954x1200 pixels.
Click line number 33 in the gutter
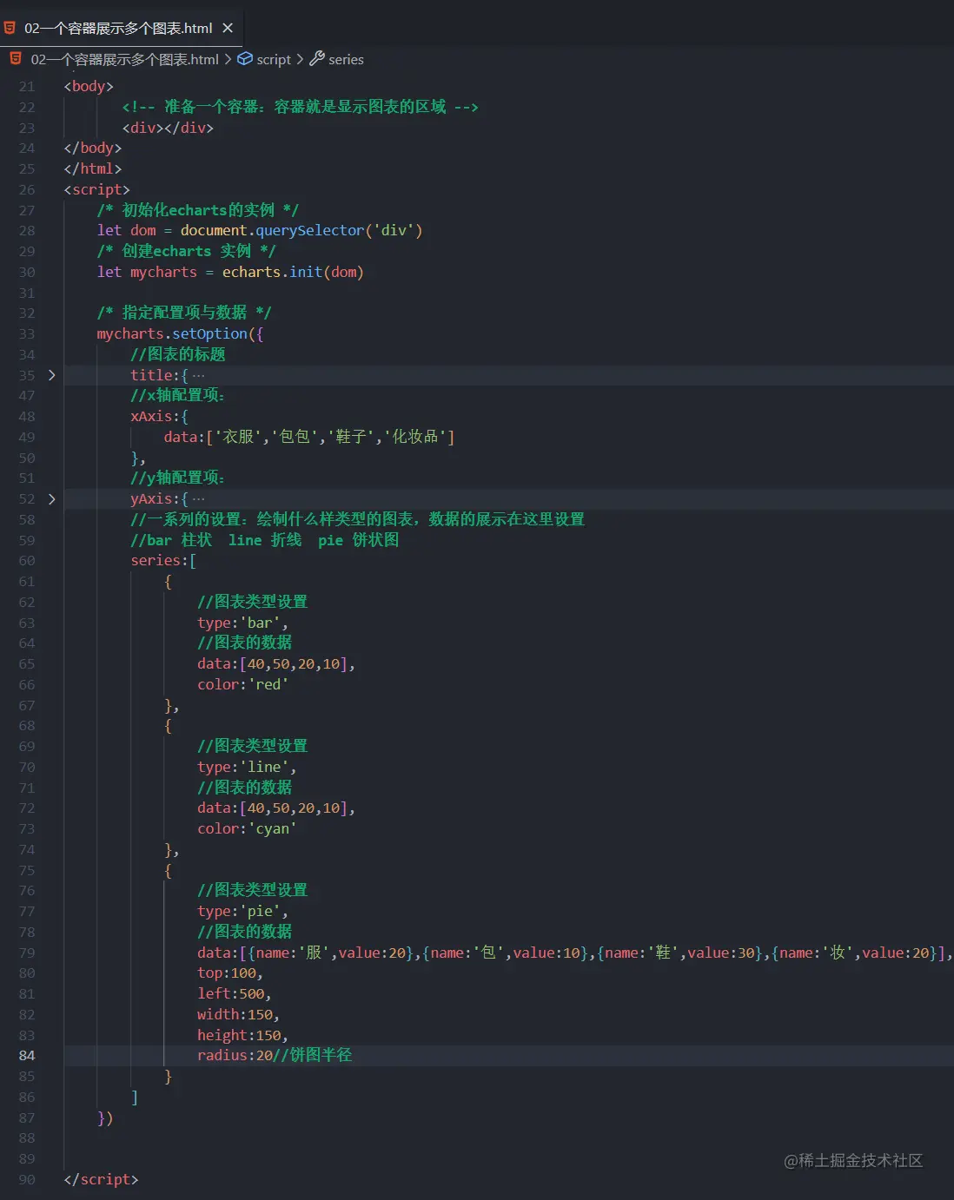[27, 334]
